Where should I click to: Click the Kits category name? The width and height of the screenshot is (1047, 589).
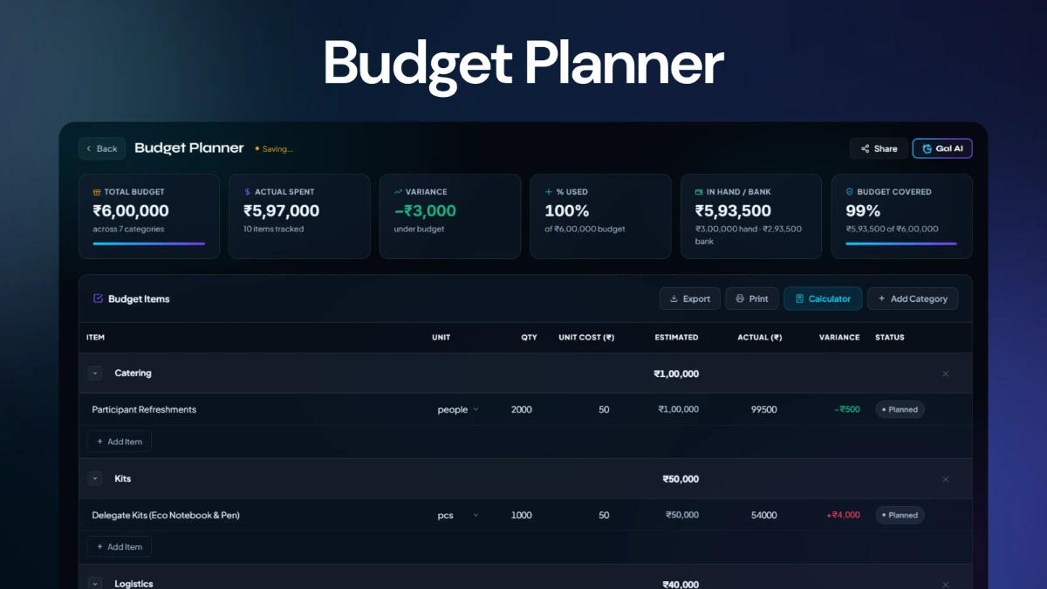click(x=123, y=479)
